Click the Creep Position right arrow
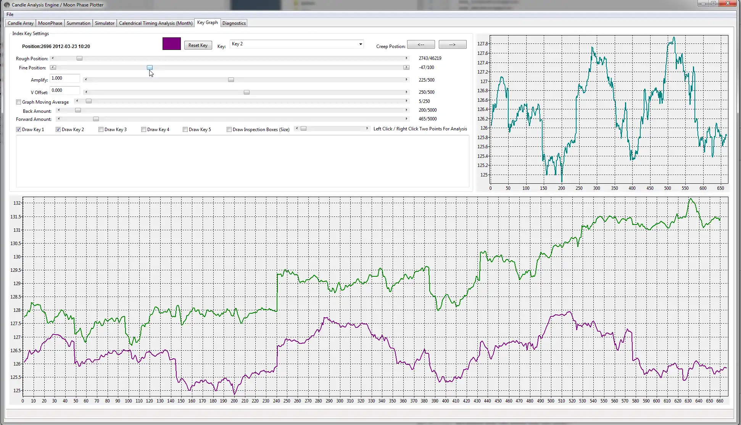741x425 pixels. pos(452,45)
